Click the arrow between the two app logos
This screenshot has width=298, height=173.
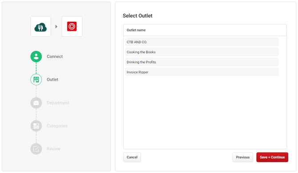coord(56,27)
